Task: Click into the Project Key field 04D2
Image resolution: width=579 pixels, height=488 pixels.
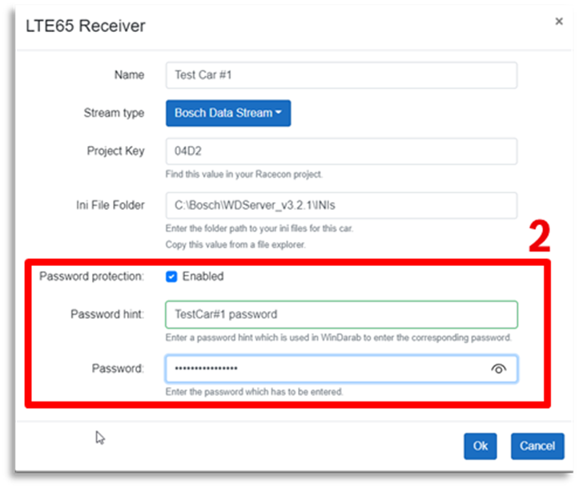Action: 340,151
